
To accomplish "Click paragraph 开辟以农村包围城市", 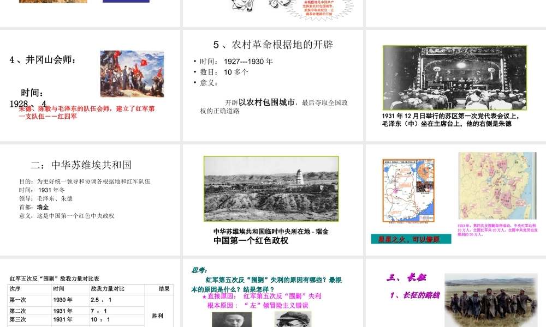I will click(274, 106).
